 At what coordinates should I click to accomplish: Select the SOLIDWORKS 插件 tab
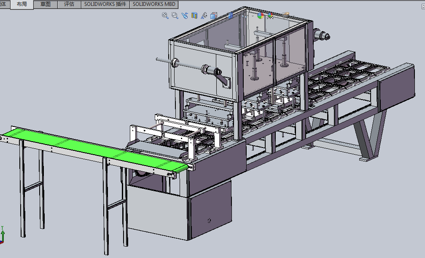pyautogui.click(x=105, y=5)
